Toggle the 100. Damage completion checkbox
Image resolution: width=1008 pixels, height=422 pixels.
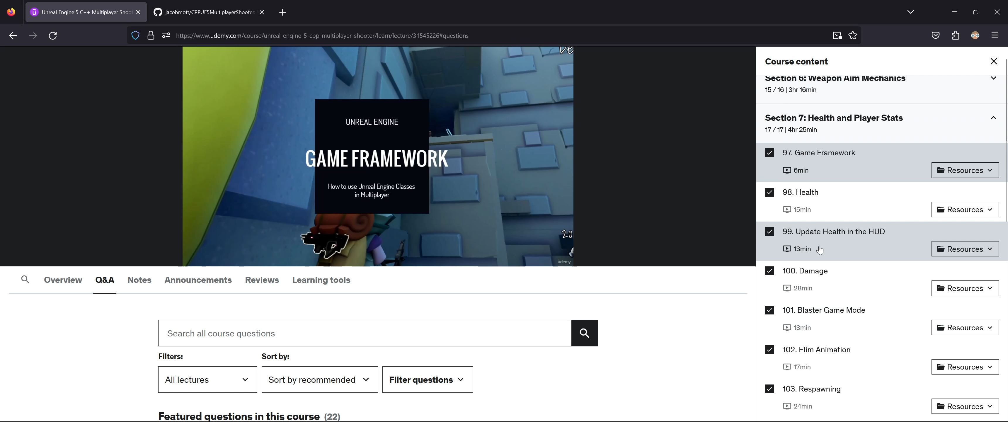[769, 271]
